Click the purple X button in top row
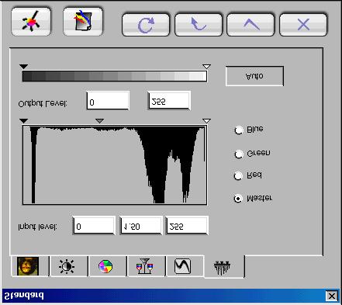Viewport: 342px width, 305px height. 303,25
